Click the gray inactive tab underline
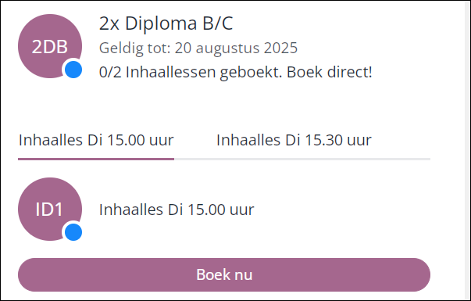The width and height of the screenshot is (471, 301). coord(302,159)
